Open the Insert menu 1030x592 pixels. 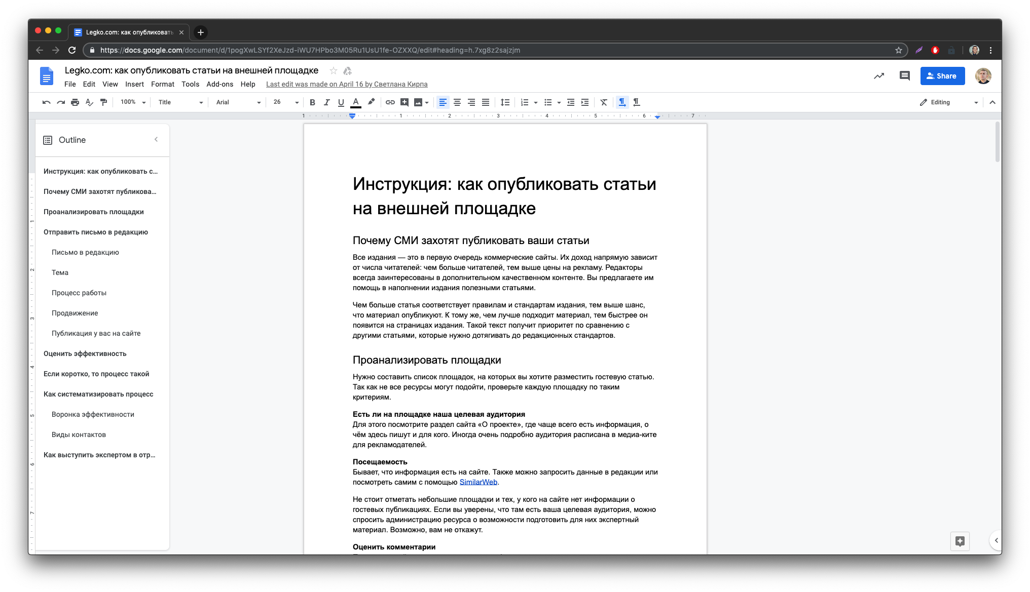134,84
